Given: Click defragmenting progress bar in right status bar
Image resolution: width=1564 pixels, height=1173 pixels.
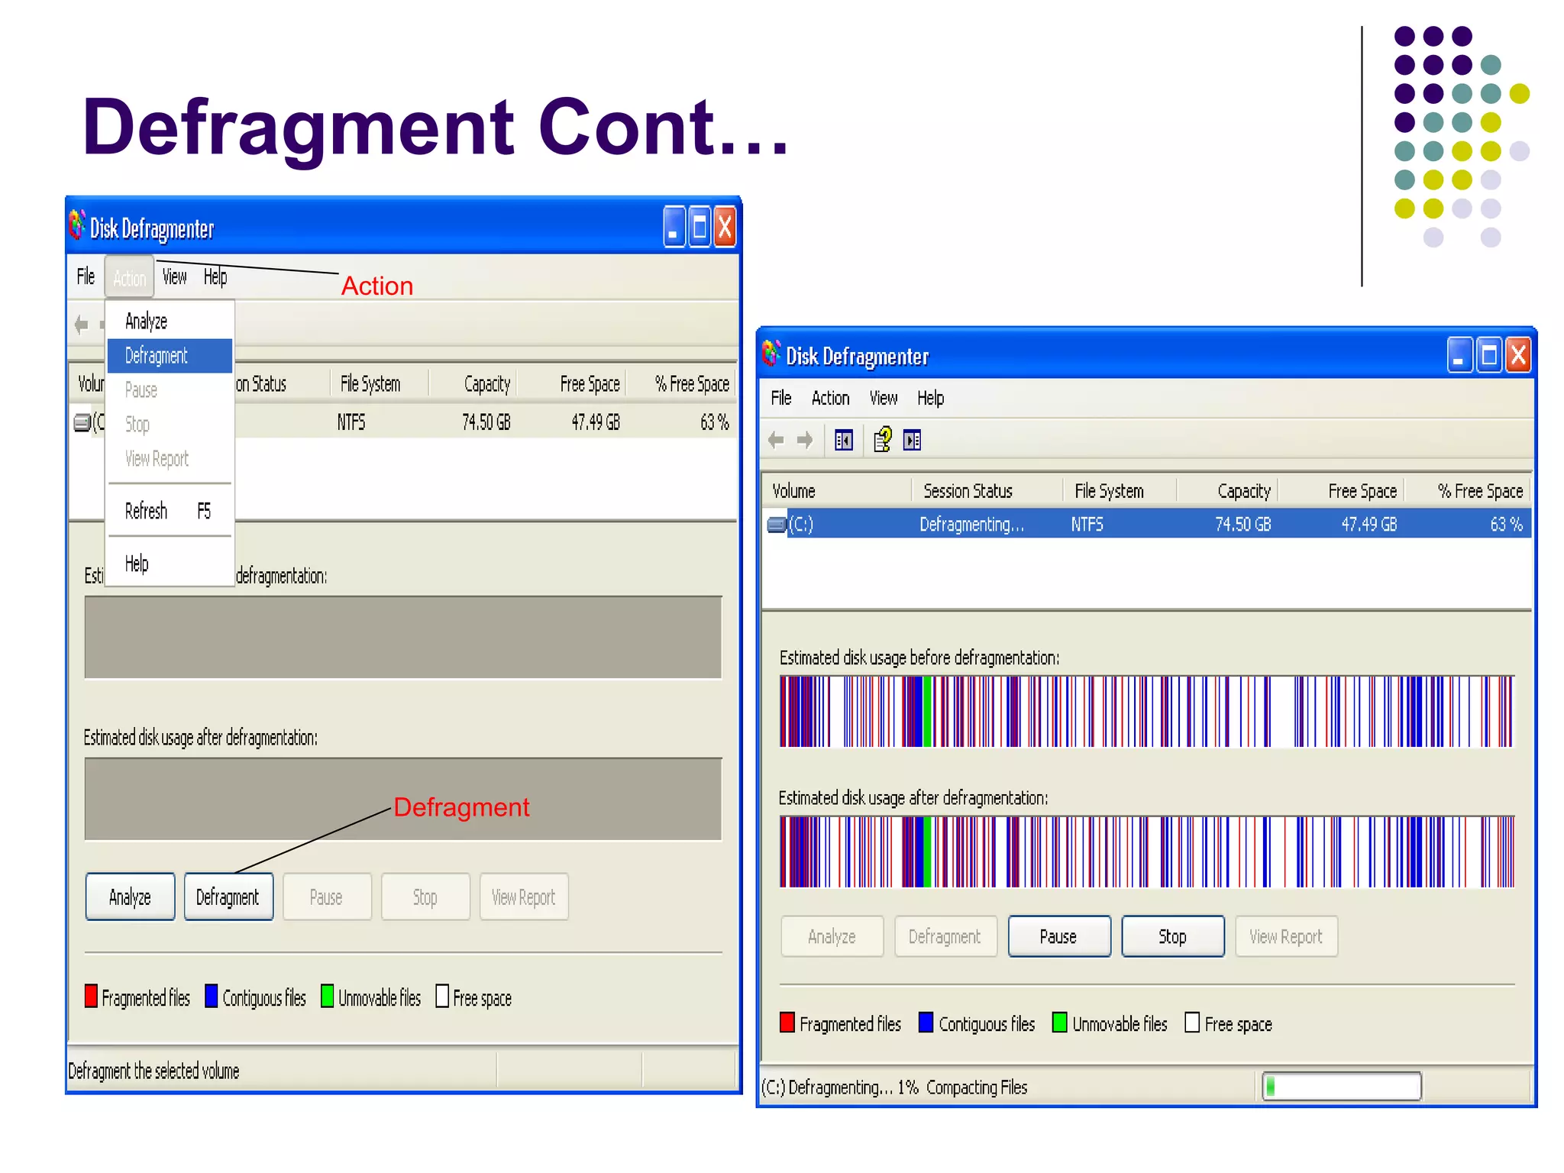Looking at the screenshot, I should (x=1342, y=1086).
